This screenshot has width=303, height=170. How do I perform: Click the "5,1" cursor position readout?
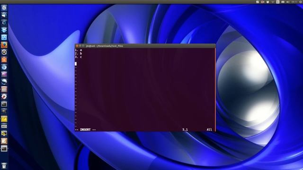(185, 130)
